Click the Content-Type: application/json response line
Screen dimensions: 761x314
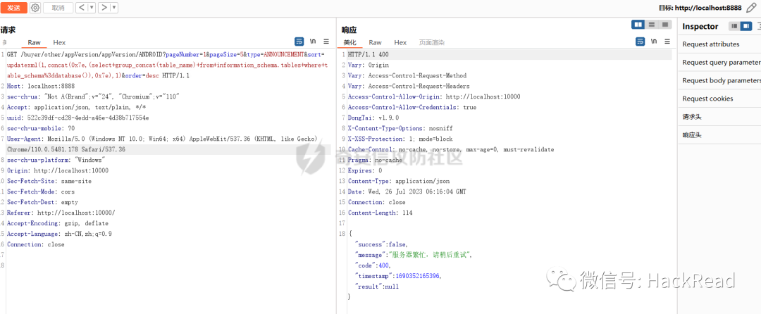click(x=398, y=181)
